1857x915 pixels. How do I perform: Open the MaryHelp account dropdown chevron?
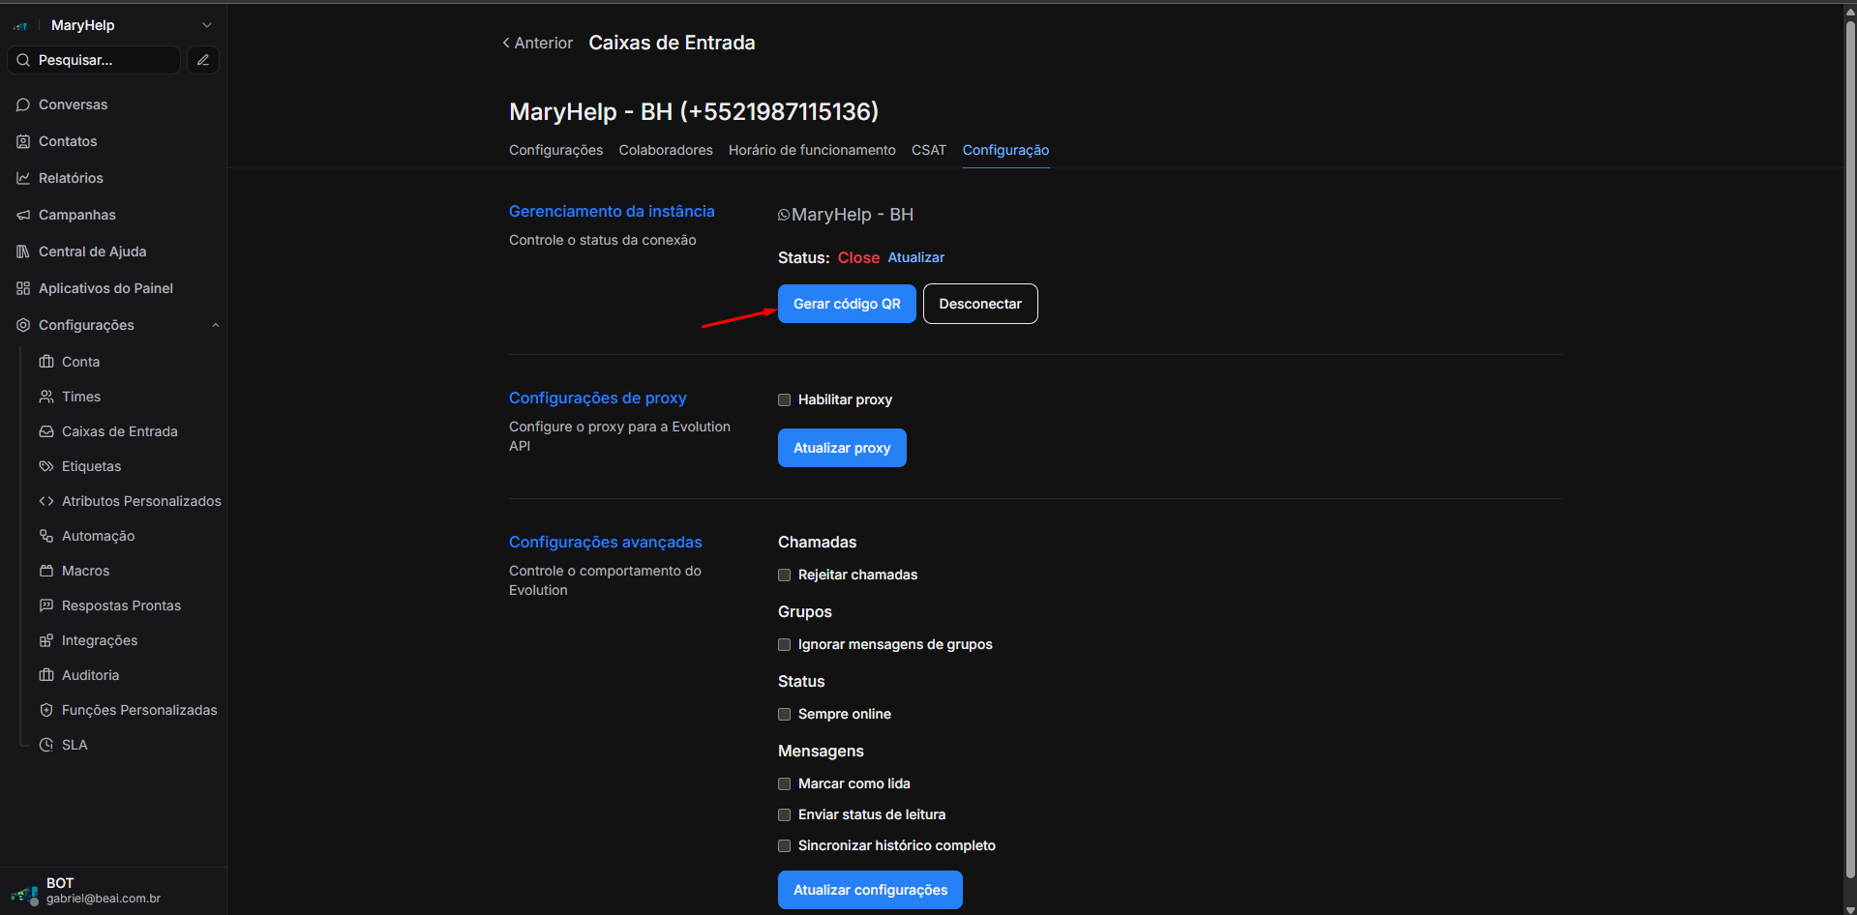tap(206, 25)
